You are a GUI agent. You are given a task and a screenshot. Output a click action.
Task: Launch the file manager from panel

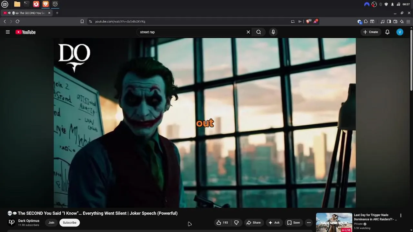[17, 4]
